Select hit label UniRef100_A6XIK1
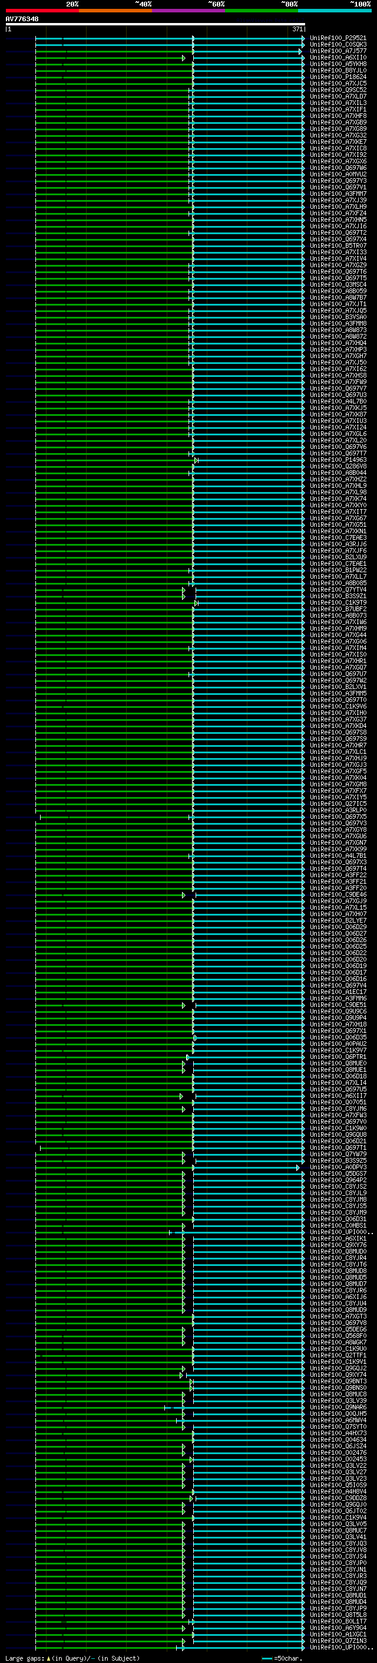Screen dimensions: 377x1663 tap(338, 1239)
